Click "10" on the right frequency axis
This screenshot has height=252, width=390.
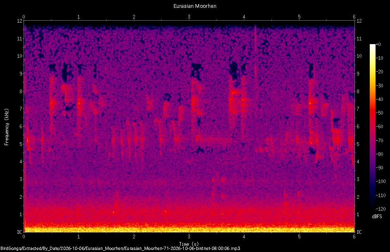pyautogui.click(x=359, y=56)
